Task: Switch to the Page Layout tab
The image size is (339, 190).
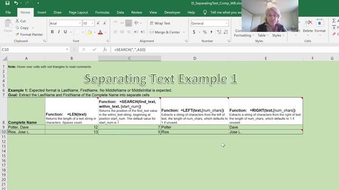Action: [x=78, y=12]
